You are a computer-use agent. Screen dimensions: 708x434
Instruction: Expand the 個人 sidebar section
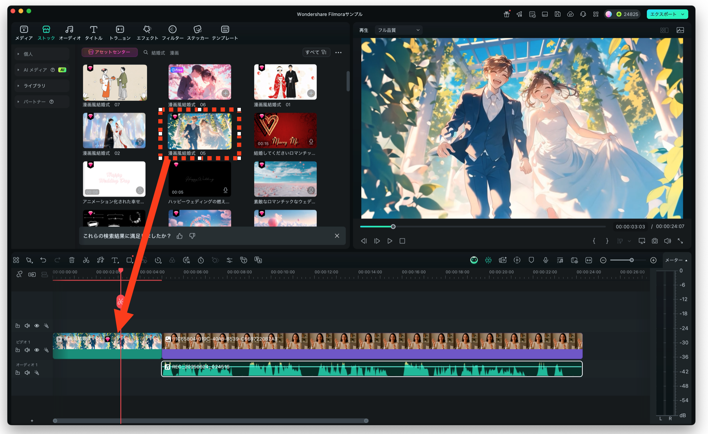42,54
